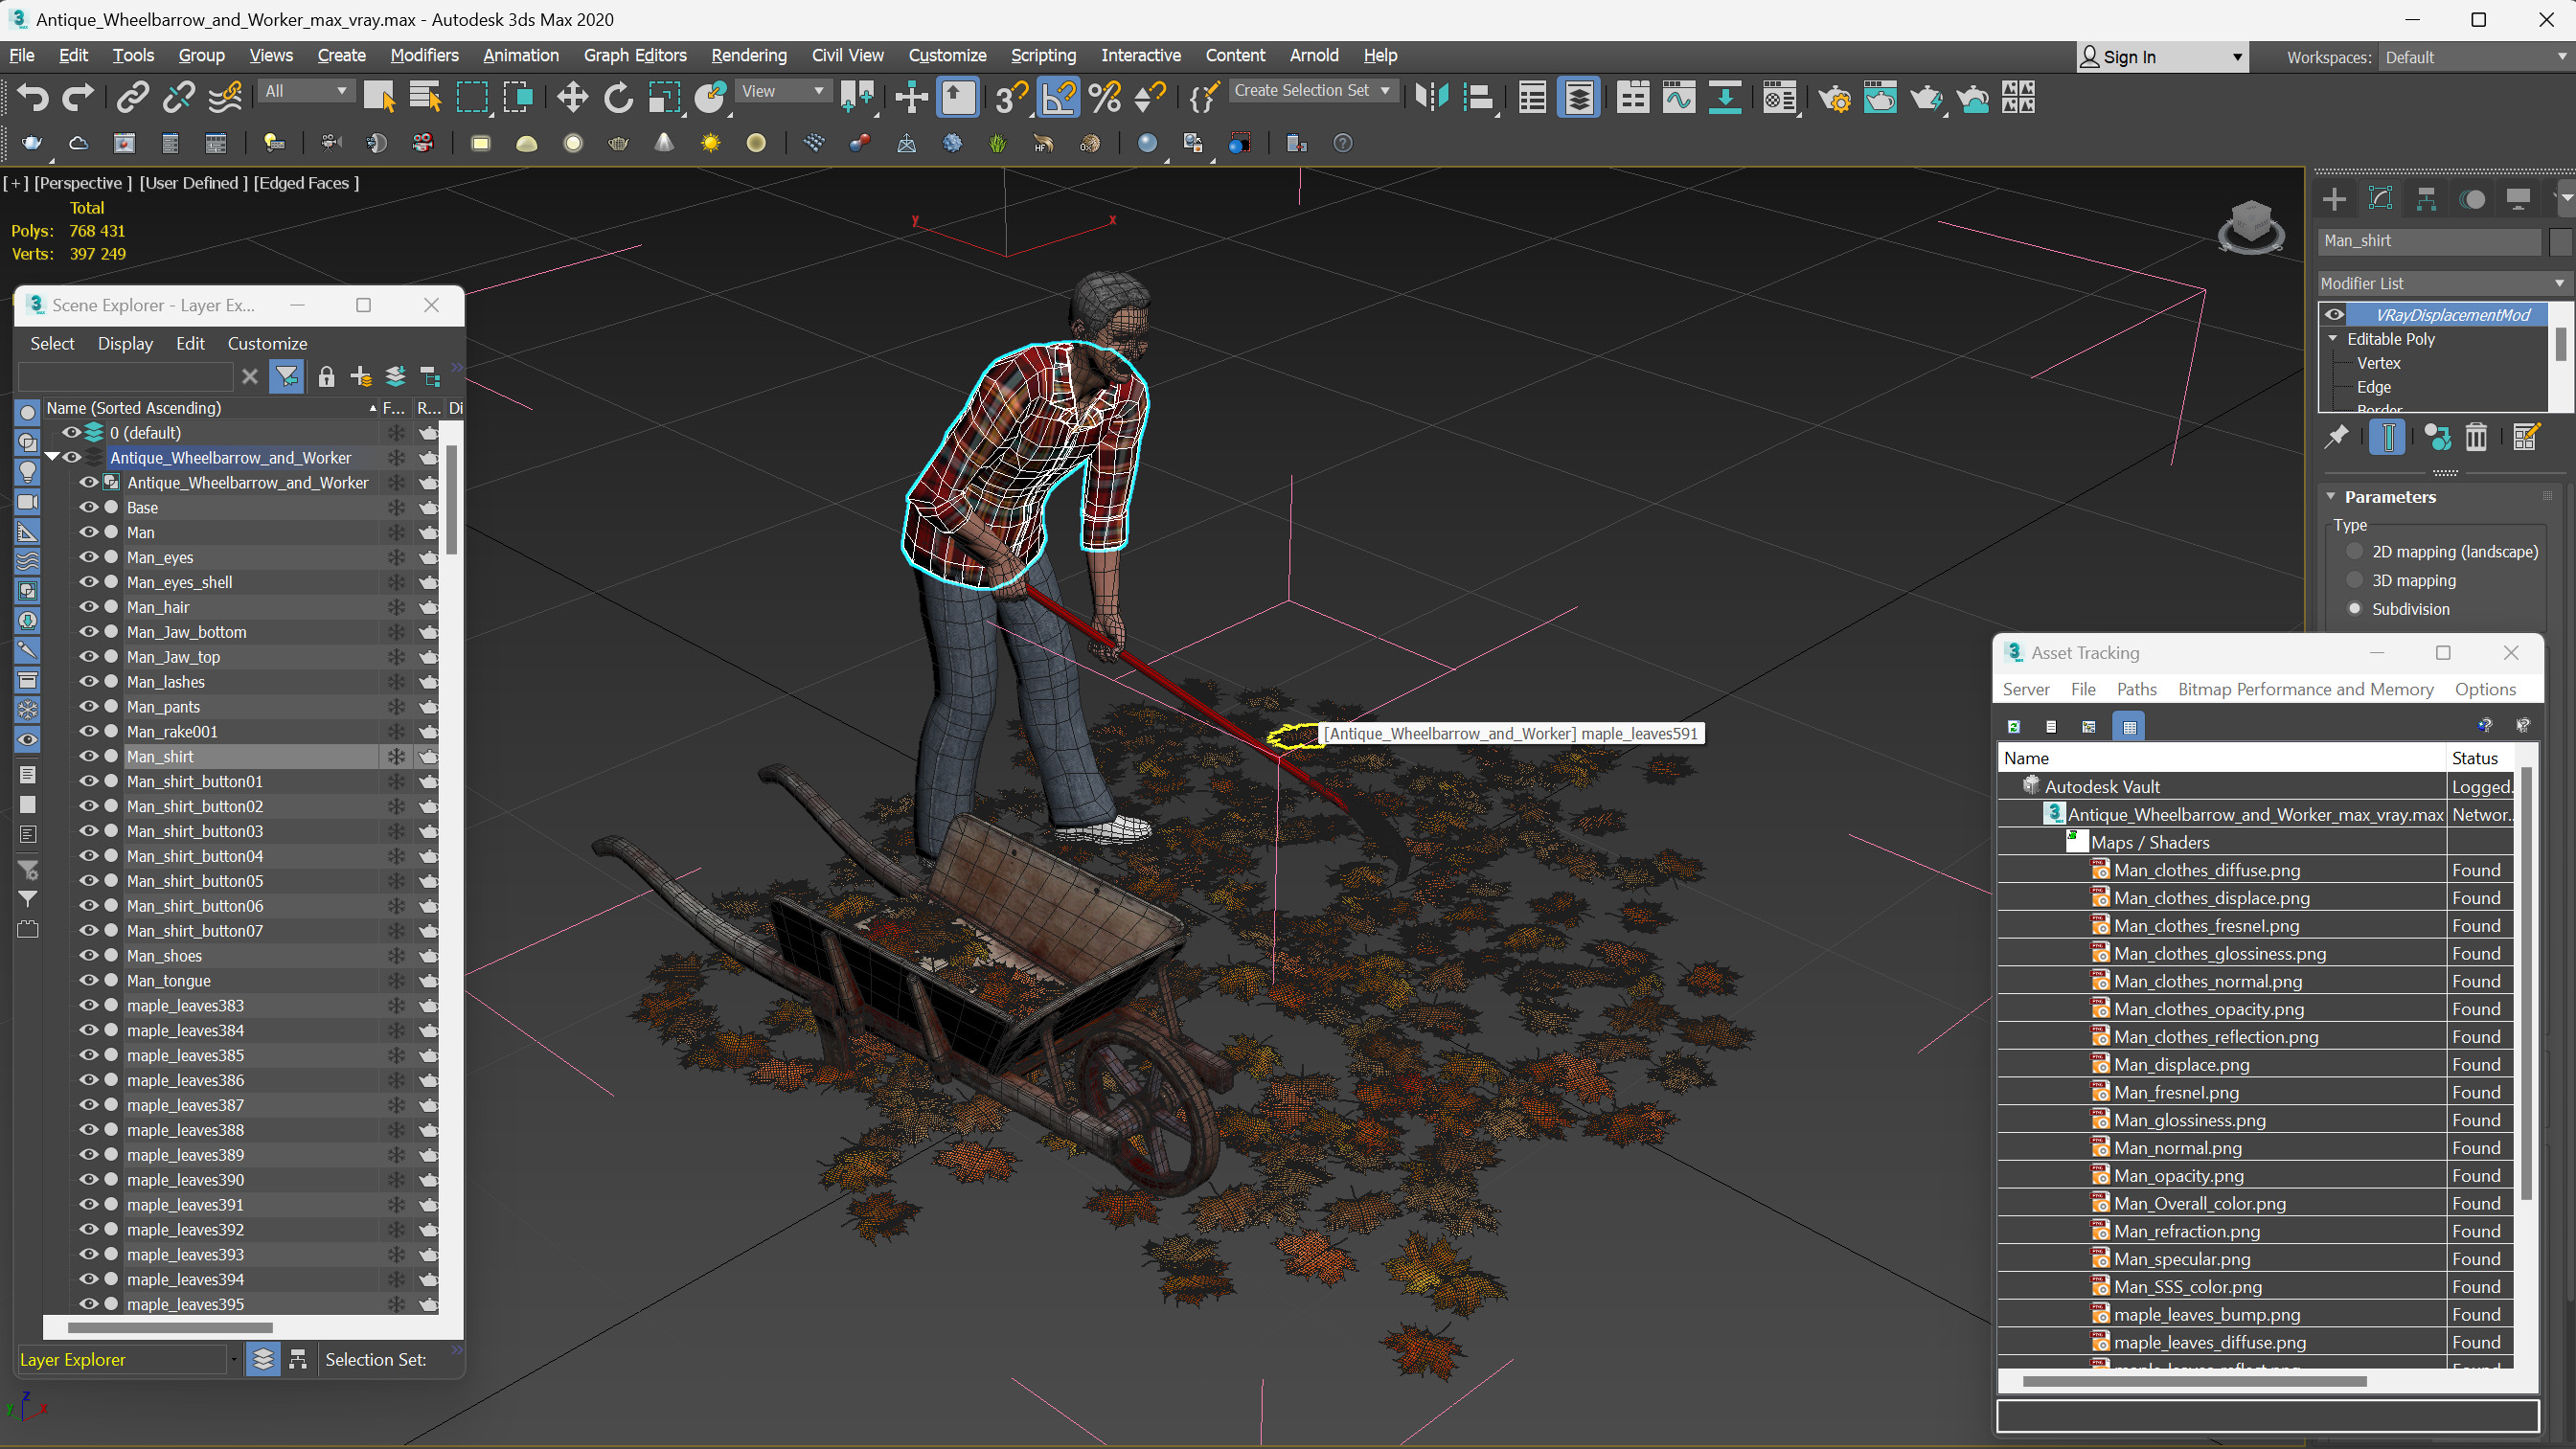Activate the Select and Rotate tool
The height and width of the screenshot is (1449, 2576).
tap(618, 97)
